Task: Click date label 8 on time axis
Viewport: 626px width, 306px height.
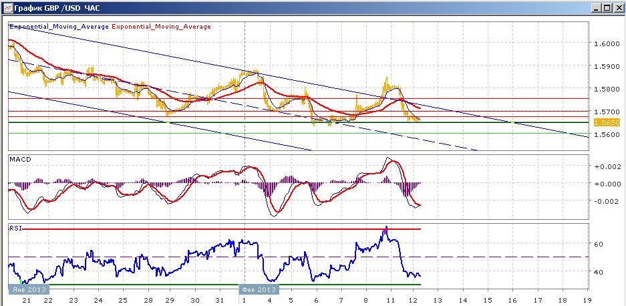Action: click(x=366, y=300)
